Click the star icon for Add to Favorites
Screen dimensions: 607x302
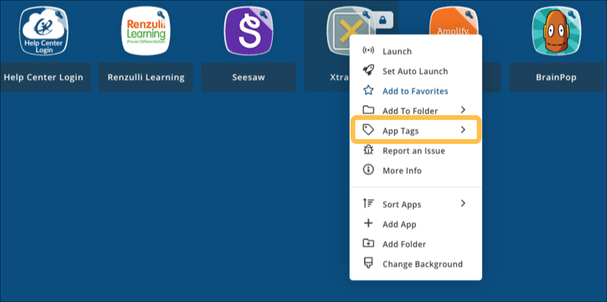(x=368, y=91)
